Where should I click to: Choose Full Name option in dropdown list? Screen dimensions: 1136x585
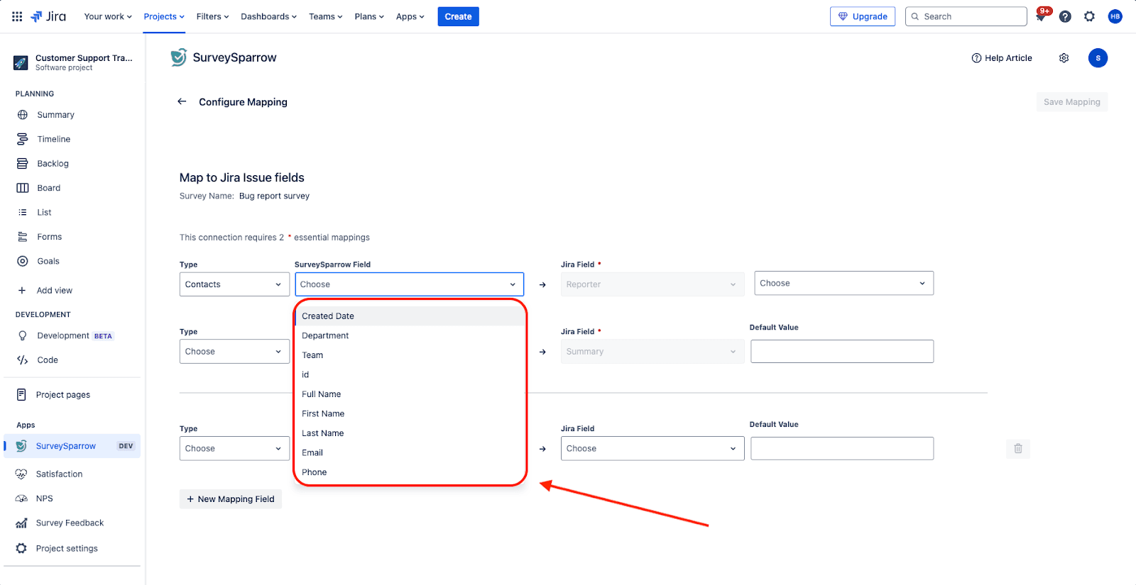321,394
